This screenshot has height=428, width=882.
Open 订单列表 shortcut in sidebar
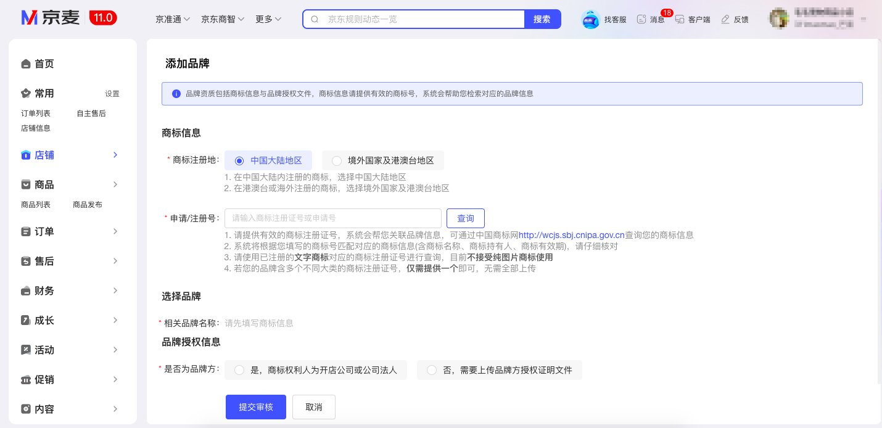pyautogui.click(x=36, y=113)
